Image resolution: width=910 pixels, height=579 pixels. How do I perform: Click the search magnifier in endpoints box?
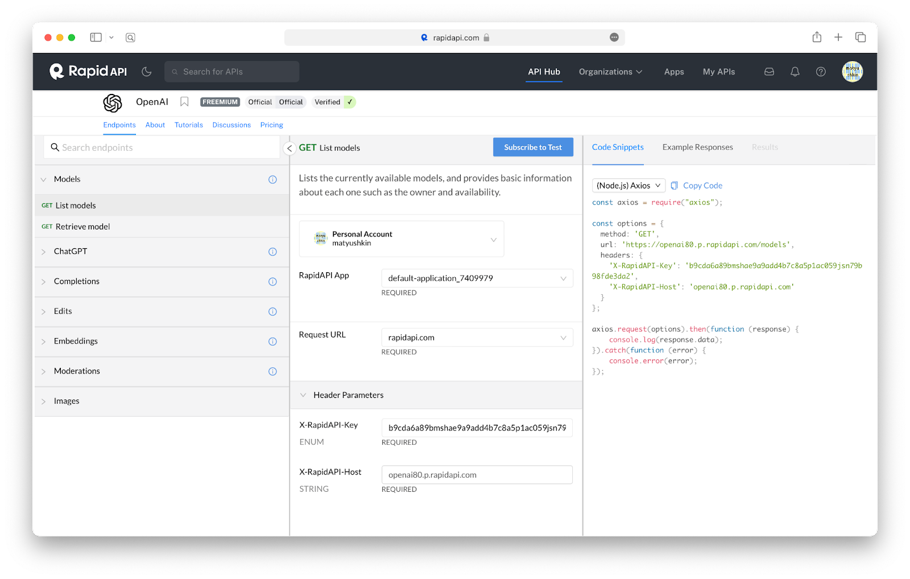(x=55, y=147)
